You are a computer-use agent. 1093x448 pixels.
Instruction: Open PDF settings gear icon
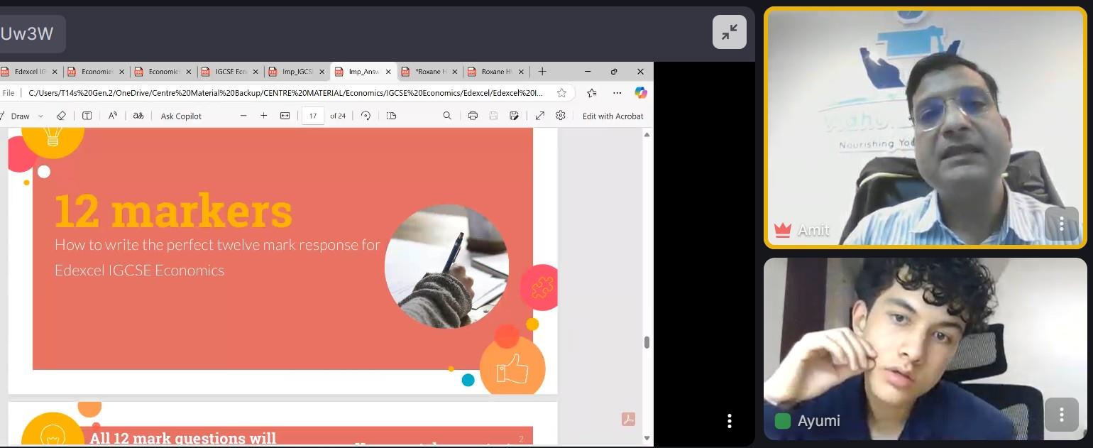[561, 116]
